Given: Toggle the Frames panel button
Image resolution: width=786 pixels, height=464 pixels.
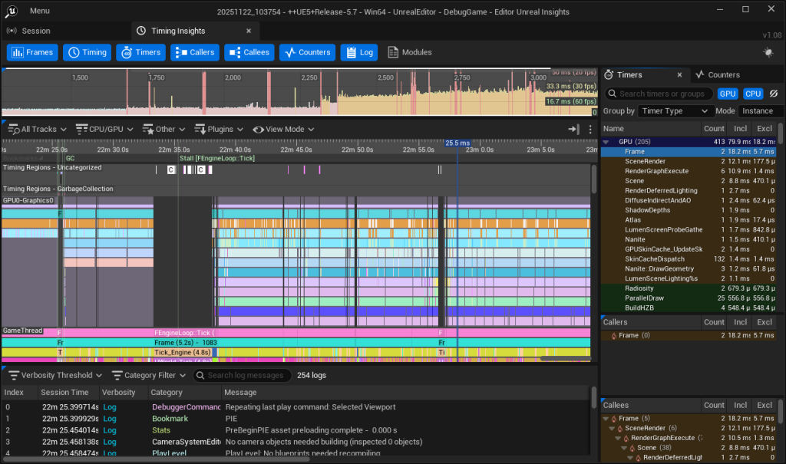Looking at the screenshot, I should (x=32, y=52).
